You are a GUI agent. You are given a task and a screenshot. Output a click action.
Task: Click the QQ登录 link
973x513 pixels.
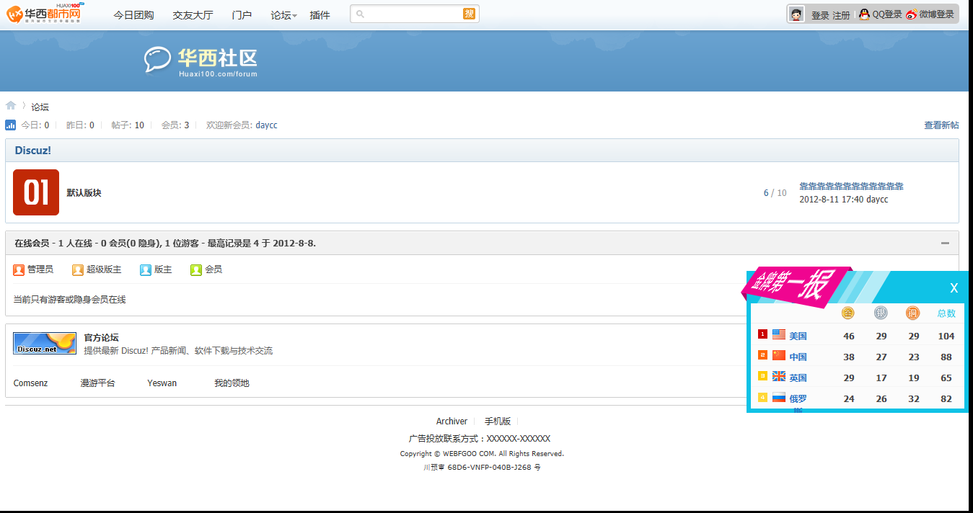887,14
